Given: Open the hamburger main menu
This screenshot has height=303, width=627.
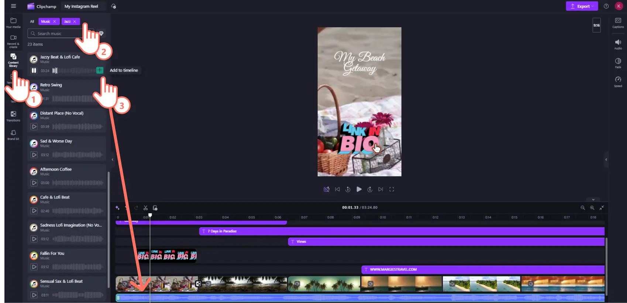Looking at the screenshot, I should pyautogui.click(x=13, y=6).
